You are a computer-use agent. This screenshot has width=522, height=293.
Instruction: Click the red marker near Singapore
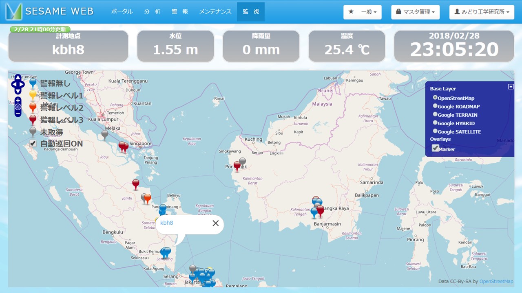pos(123,146)
